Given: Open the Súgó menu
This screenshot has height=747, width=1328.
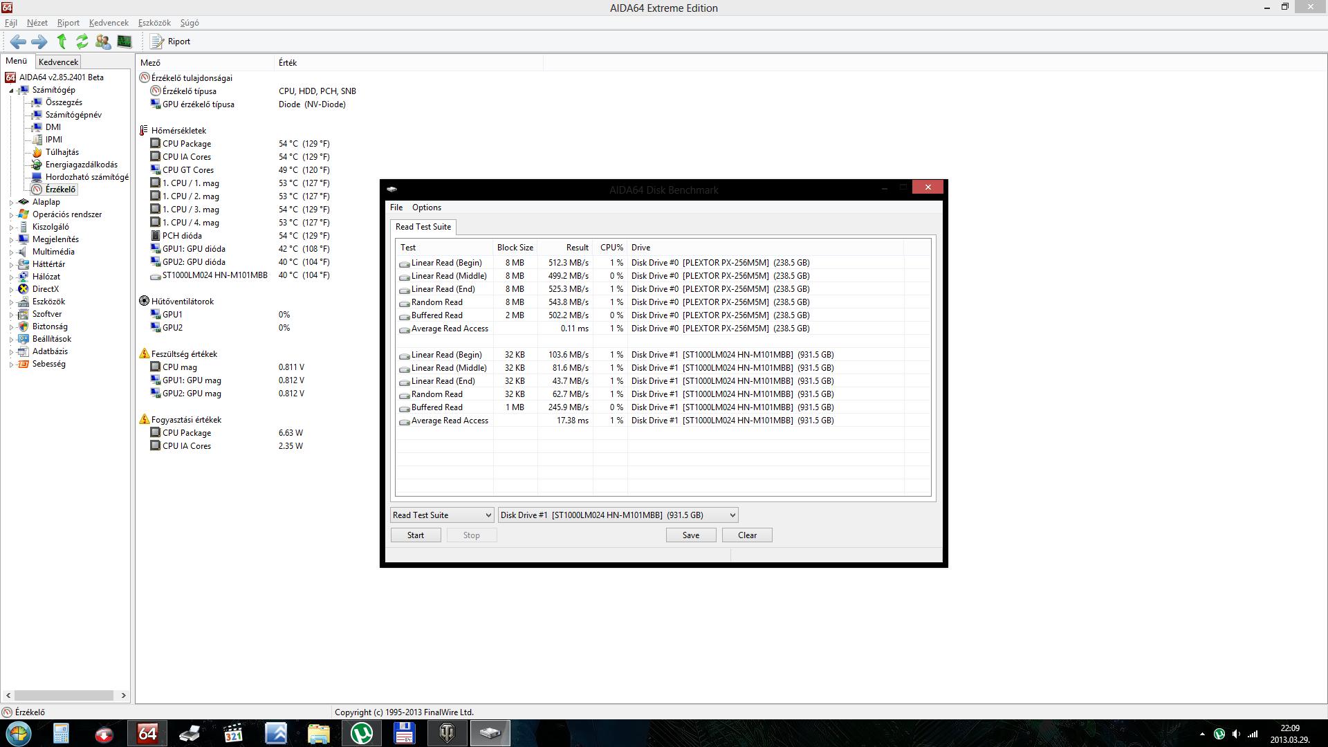Looking at the screenshot, I should tap(190, 23).
